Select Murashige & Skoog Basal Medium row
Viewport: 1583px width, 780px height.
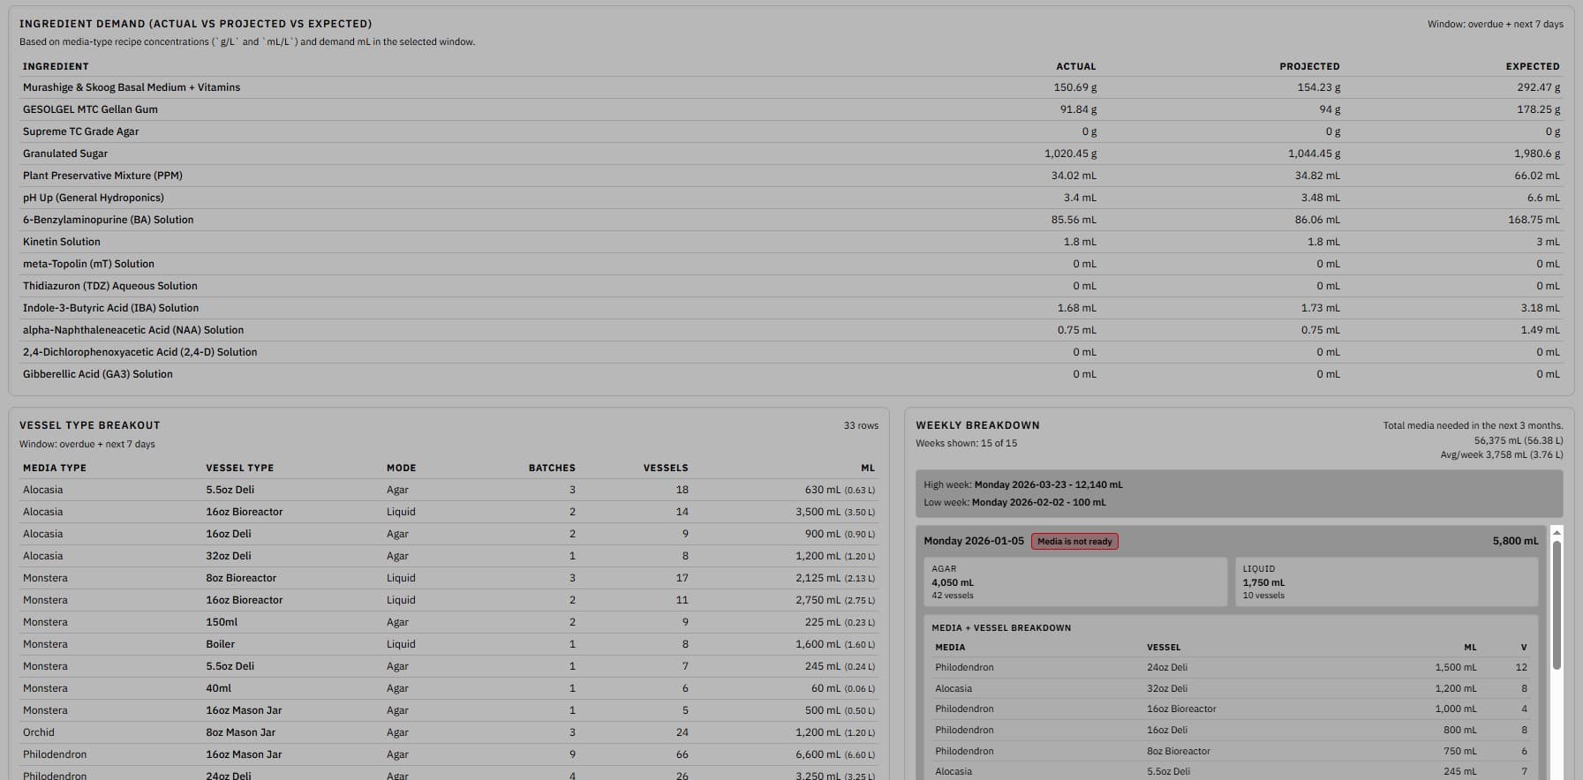(791, 87)
